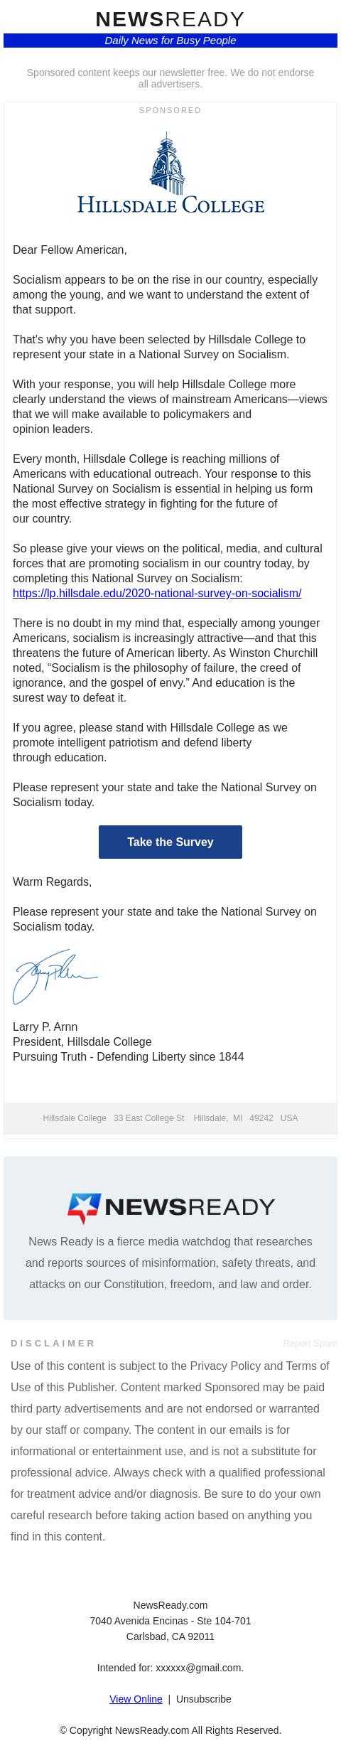Click the Hillsdale College wordmark text
The height and width of the screenshot is (1763, 341).
point(170,205)
